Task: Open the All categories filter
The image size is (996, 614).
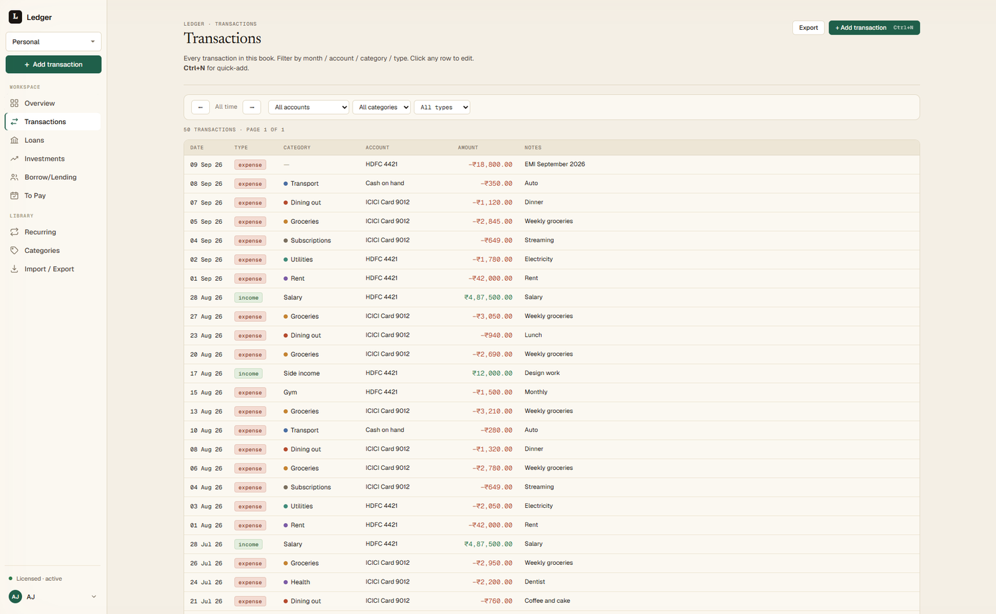Action: coord(382,108)
